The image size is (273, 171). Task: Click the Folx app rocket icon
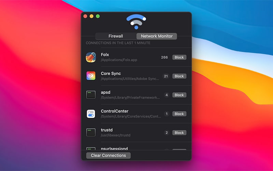[x=91, y=57]
